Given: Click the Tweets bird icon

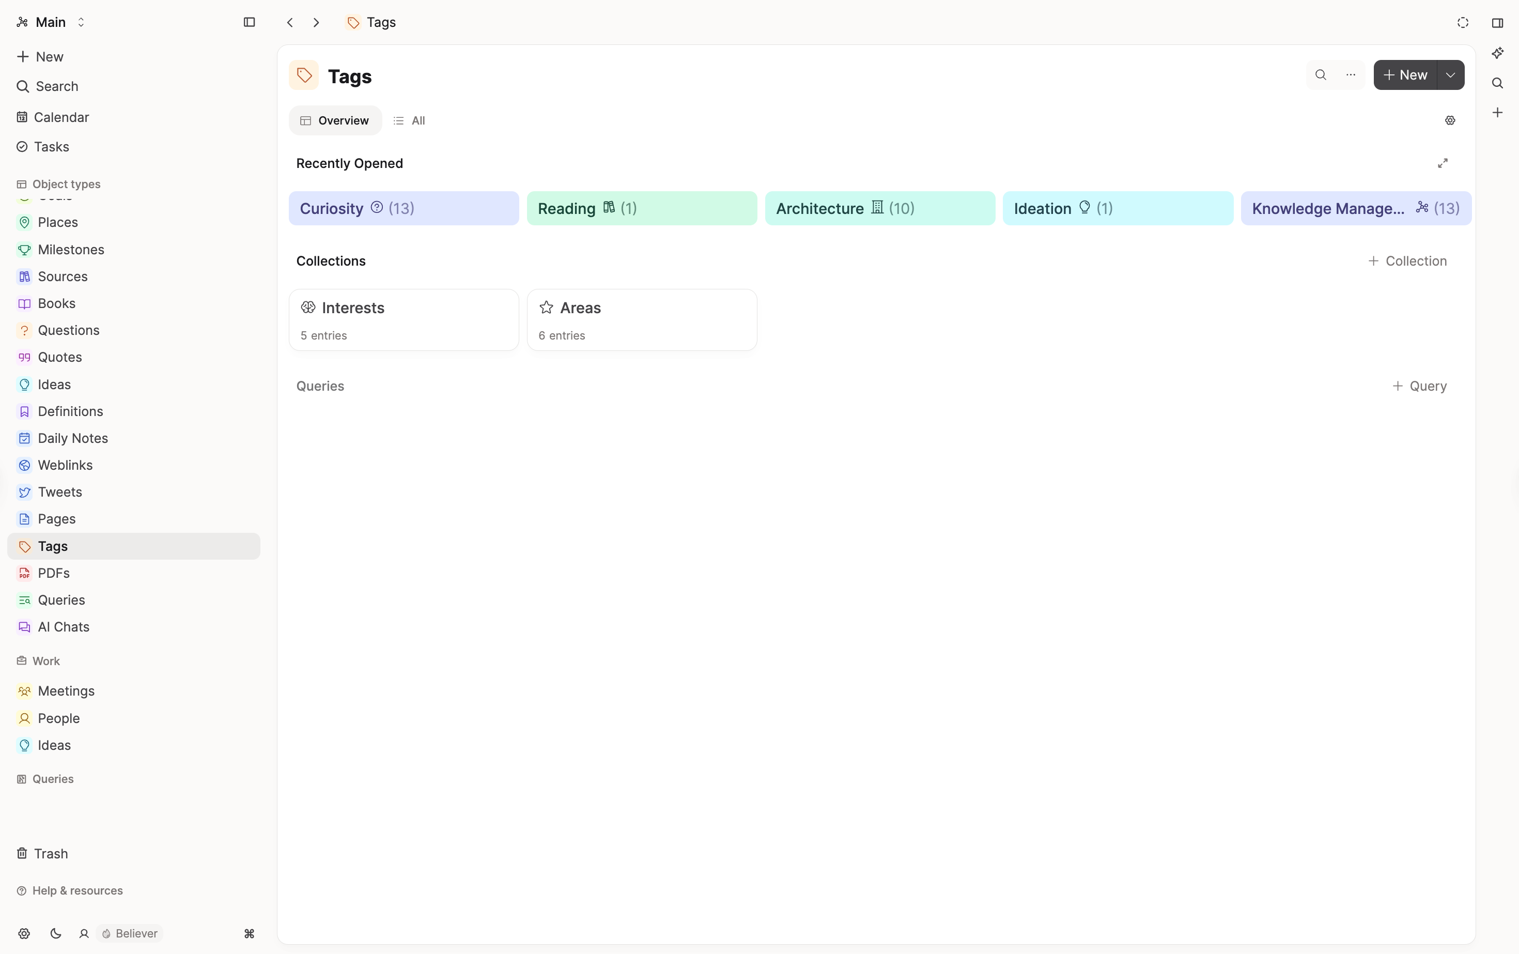Looking at the screenshot, I should 25,492.
